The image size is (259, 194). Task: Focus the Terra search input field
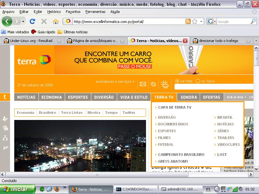214,87
